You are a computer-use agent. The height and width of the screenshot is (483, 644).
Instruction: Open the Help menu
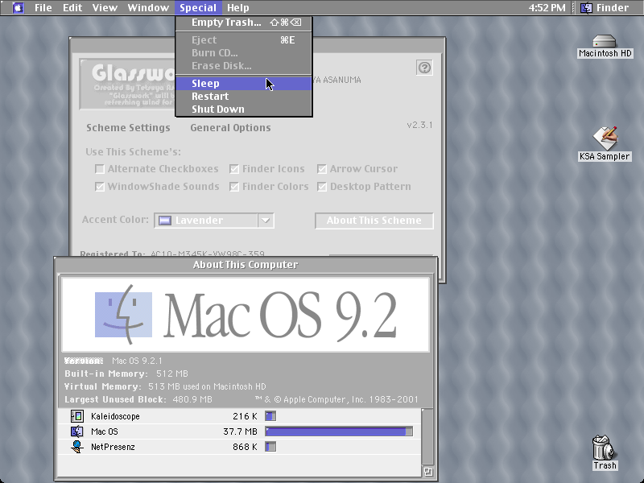[238, 8]
